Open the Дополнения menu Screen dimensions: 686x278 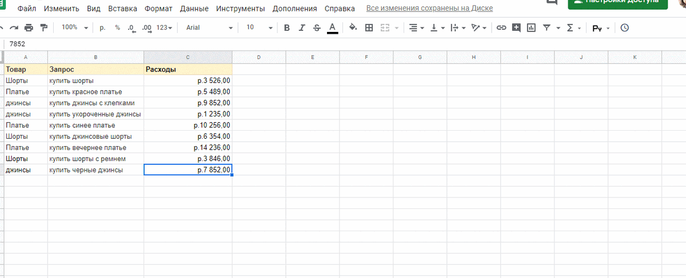click(294, 9)
